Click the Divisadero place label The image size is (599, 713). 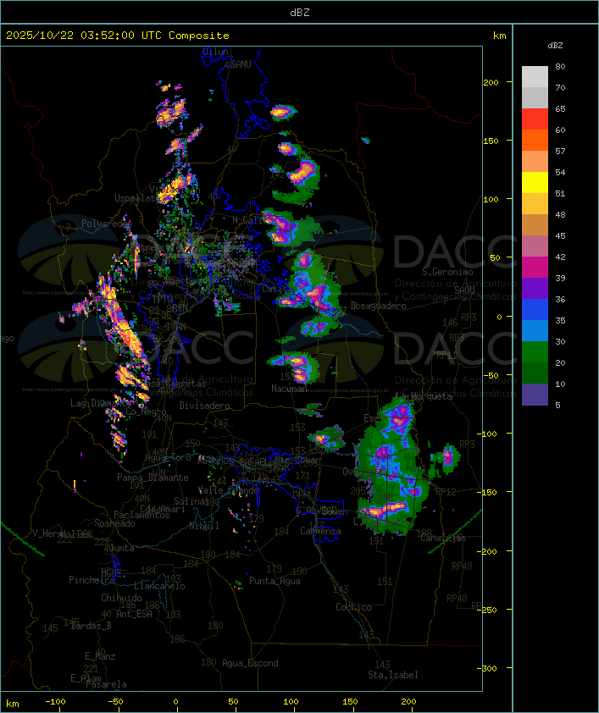(x=205, y=405)
